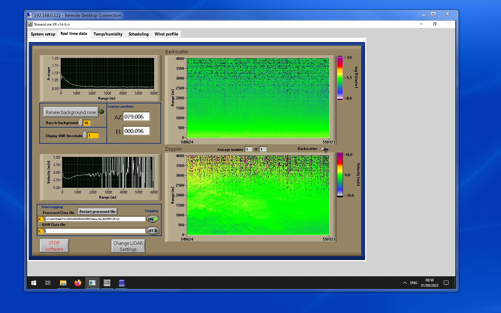Adjust Display SNR threshold stepper
Screen dimensions: 501x313
[85, 135]
